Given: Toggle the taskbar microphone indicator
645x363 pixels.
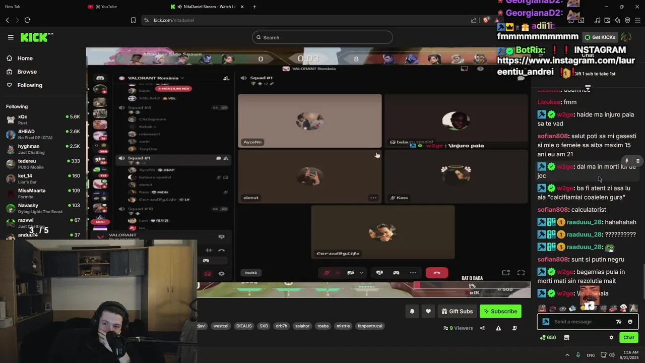Looking at the screenshot, I should 578,355.
